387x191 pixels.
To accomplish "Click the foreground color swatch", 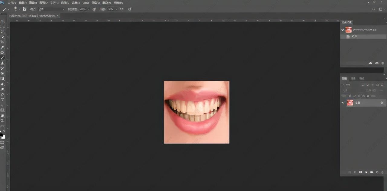I will pyautogui.click(x=1, y=135).
